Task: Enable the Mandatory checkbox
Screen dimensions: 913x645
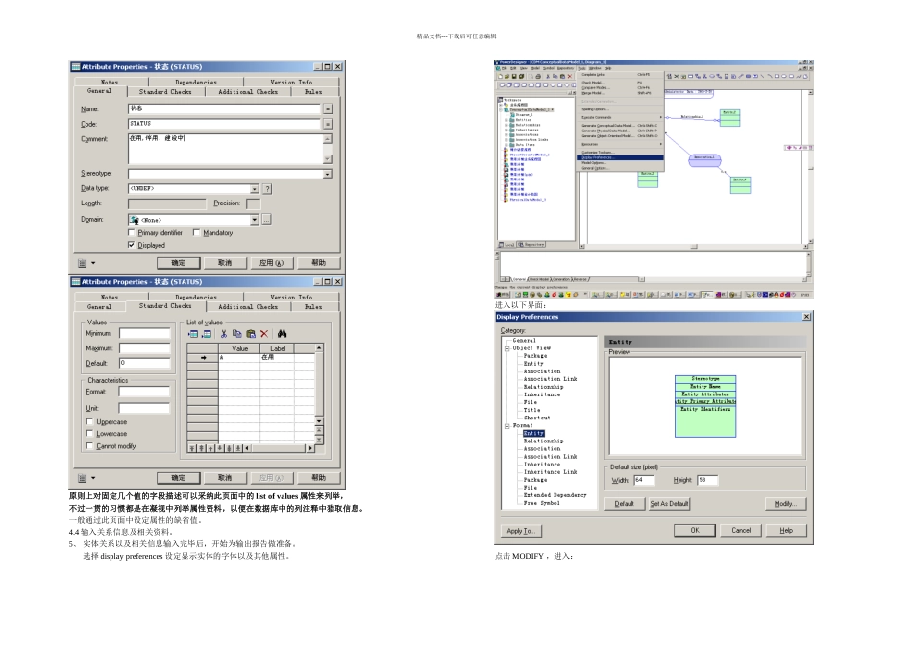Action: tap(196, 232)
